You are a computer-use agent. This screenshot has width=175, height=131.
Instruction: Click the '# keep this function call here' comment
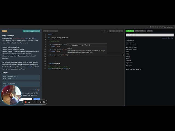coord(59,67)
